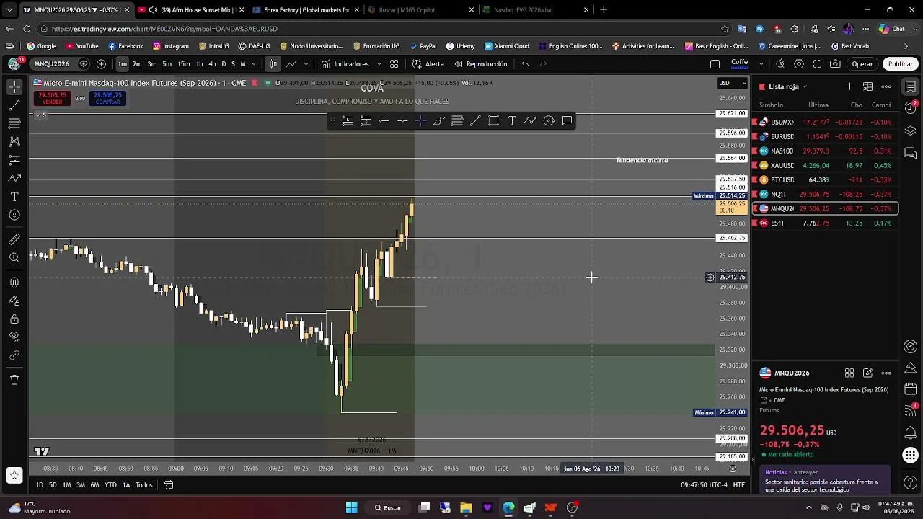Screen dimensions: 923x519
Task: Select the 3M range tab
Action: [x=81, y=485]
